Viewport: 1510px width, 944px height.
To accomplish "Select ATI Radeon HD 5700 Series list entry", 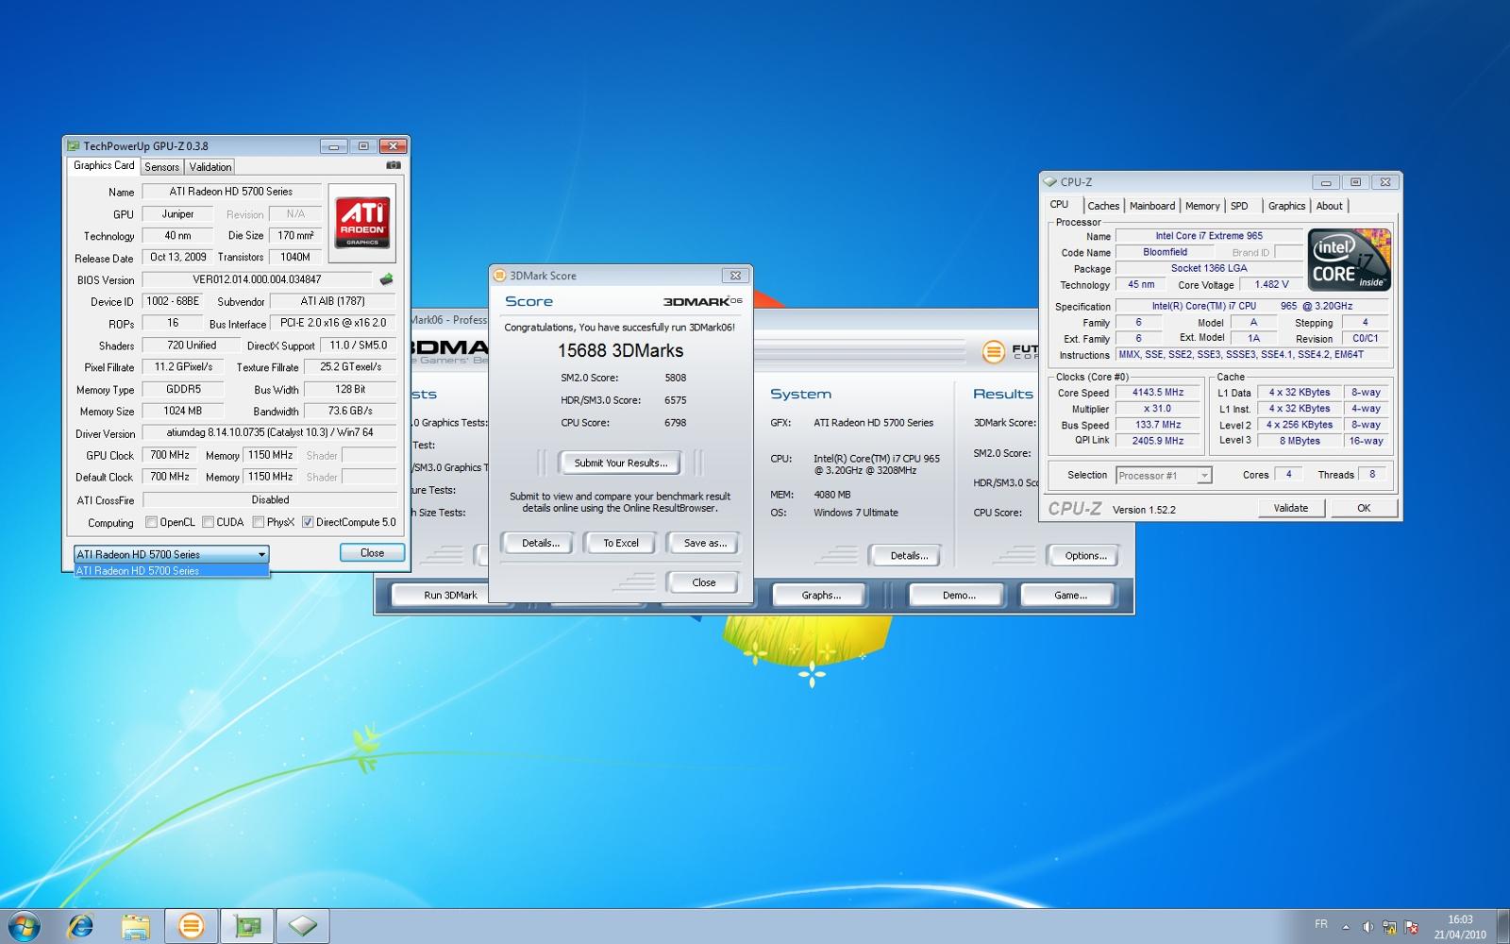I will 172,571.
